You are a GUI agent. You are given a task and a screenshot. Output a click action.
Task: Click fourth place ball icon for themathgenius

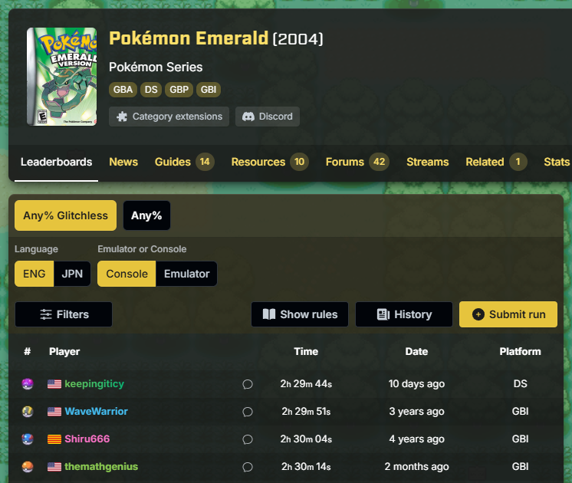coord(28,467)
